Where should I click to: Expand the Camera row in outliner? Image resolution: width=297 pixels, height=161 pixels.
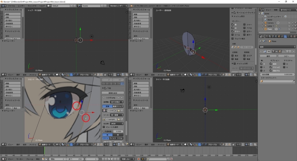(262, 23)
